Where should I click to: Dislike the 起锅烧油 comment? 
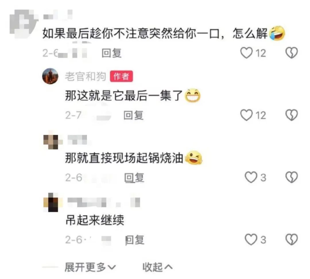(292, 177)
